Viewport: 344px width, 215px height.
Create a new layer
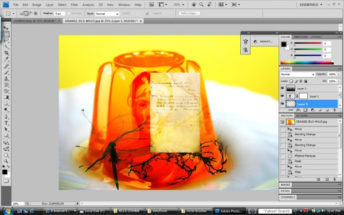(327, 110)
